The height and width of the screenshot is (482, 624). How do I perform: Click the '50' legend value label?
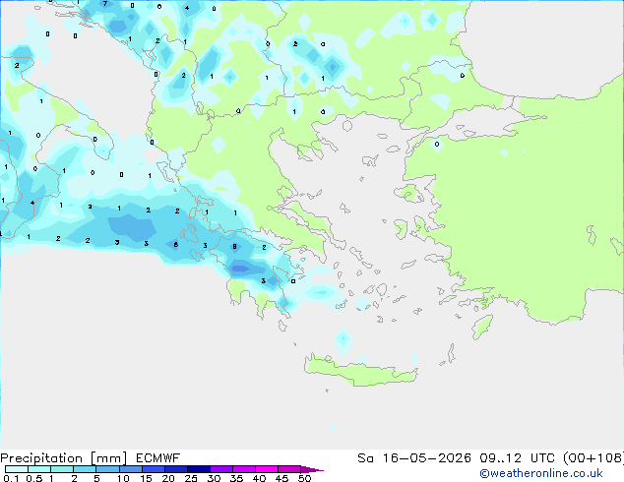click(x=305, y=478)
